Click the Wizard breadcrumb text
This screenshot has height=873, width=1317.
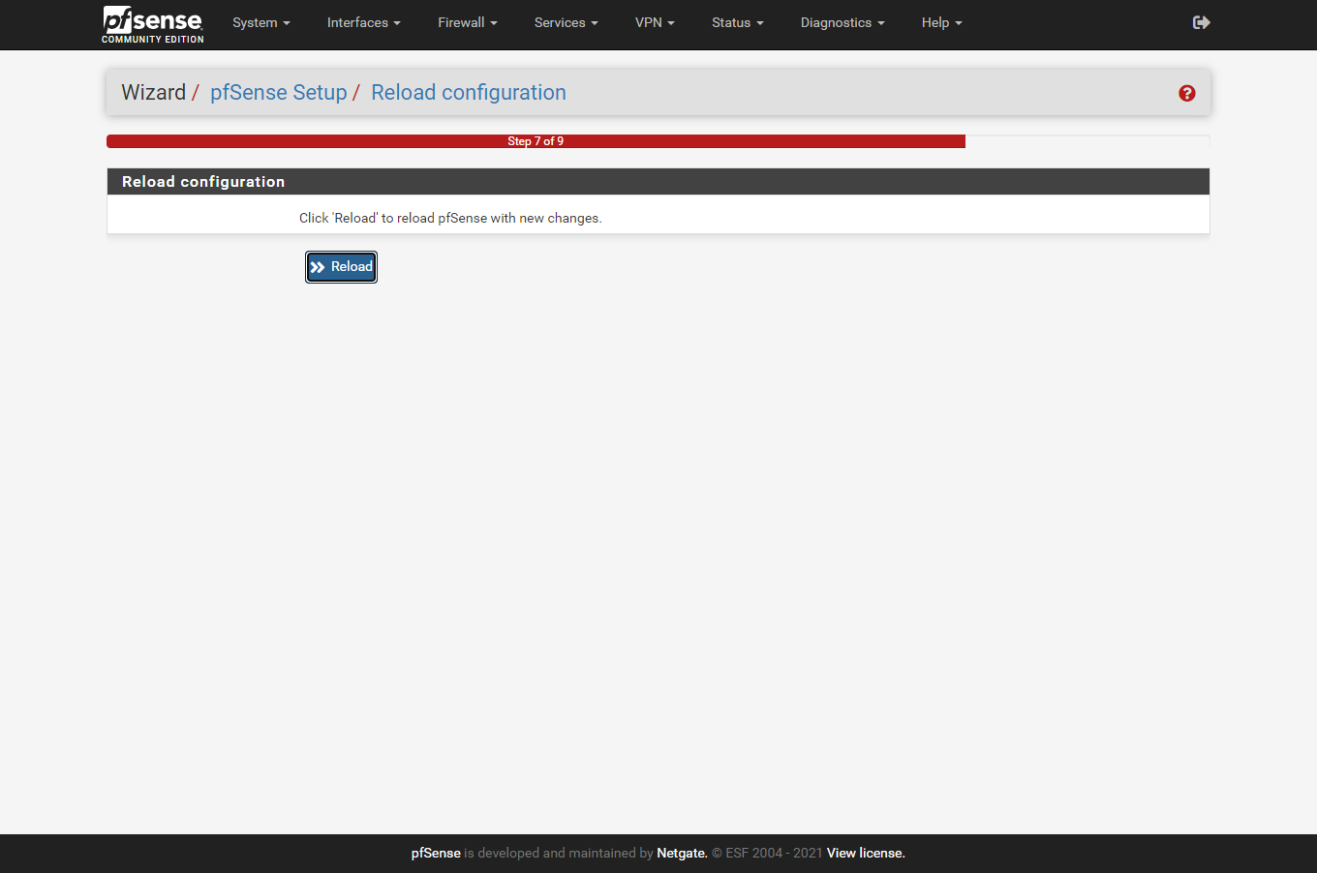click(x=153, y=93)
